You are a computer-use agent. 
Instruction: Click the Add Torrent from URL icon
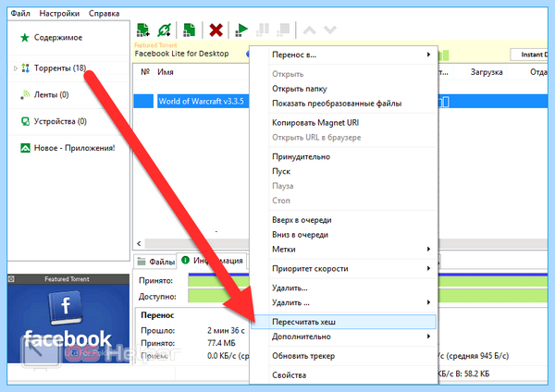tap(165, 30)
